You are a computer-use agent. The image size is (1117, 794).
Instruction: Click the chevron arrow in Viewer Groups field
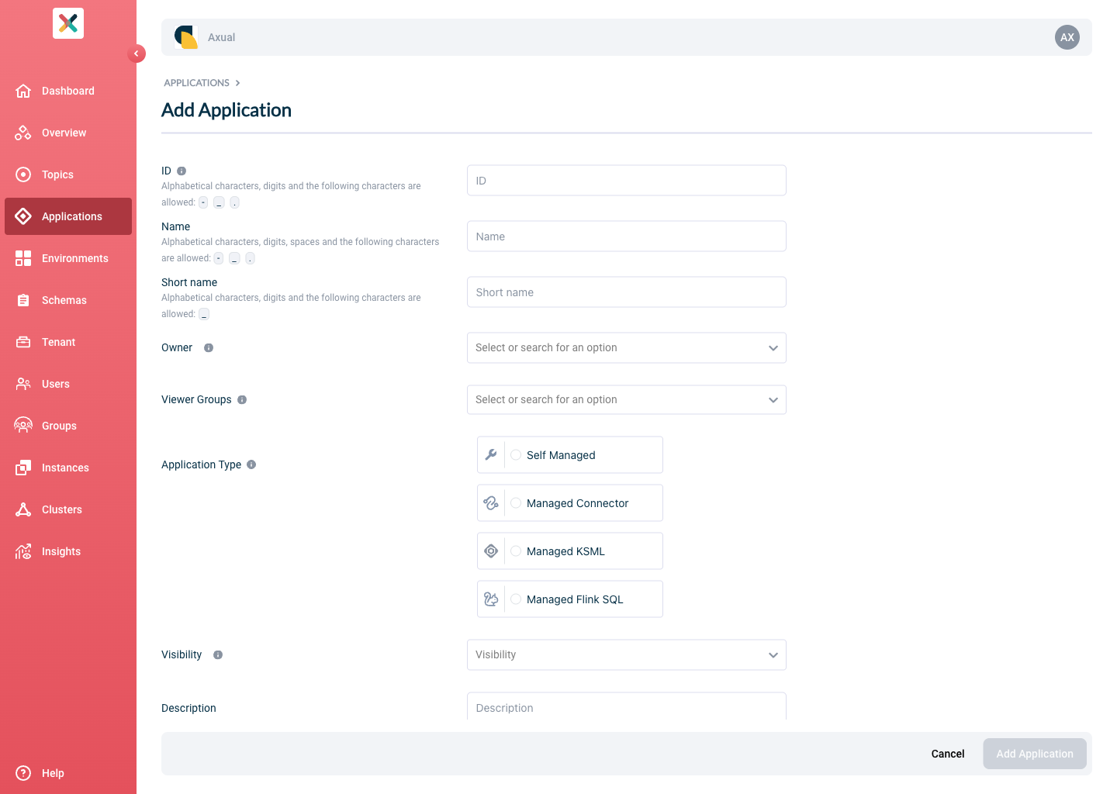pos(773,400)
